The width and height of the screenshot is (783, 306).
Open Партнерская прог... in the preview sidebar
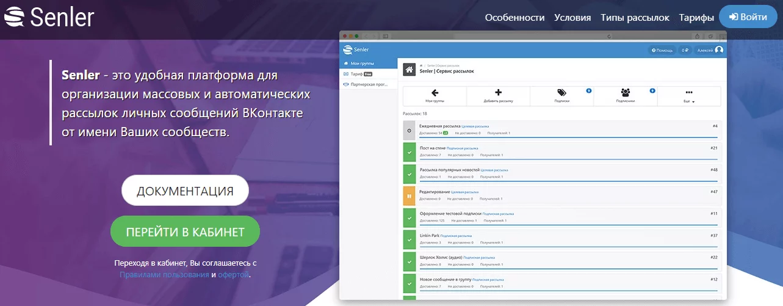pyautogui.click(x=369, y=84)
